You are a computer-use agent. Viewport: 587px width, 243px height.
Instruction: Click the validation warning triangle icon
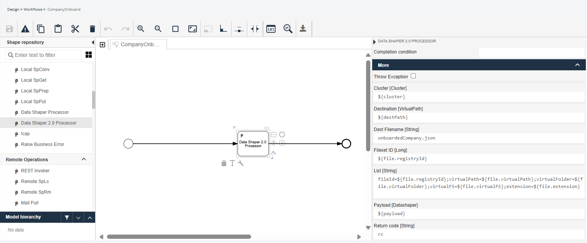coord(25,29)
